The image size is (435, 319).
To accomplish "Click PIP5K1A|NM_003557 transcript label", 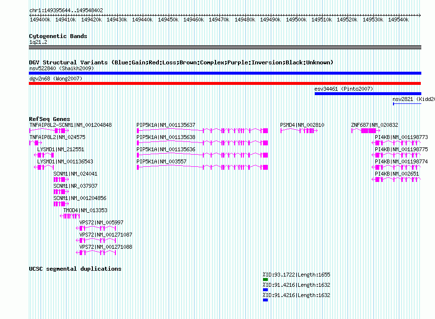I will point(161,161).
